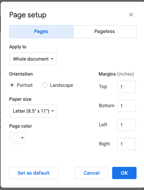
Task: Click the Portrait label text
Action: (x=25, y=85)
